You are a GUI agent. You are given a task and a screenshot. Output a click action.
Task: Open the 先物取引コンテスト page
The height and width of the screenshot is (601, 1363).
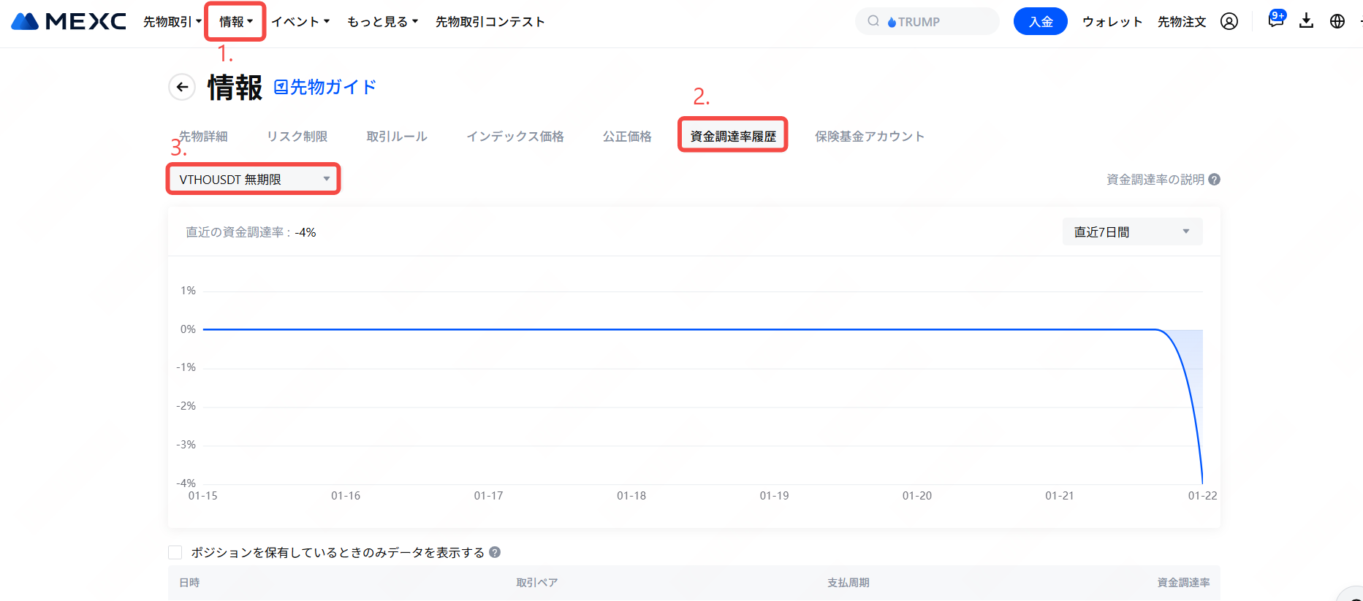point(490,22)
